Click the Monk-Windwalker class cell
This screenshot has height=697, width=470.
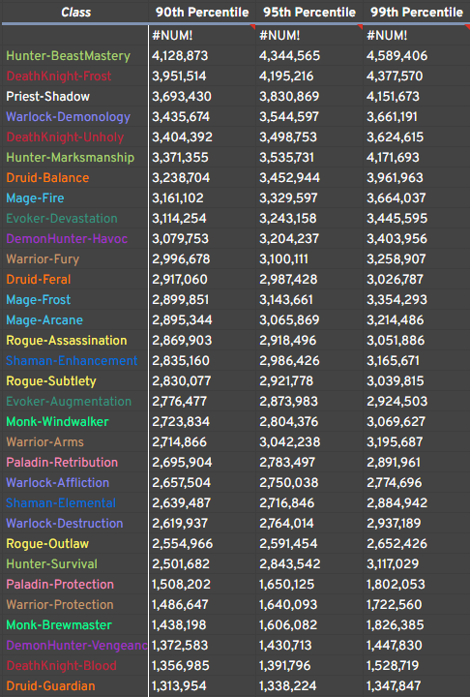click(74, 422)
